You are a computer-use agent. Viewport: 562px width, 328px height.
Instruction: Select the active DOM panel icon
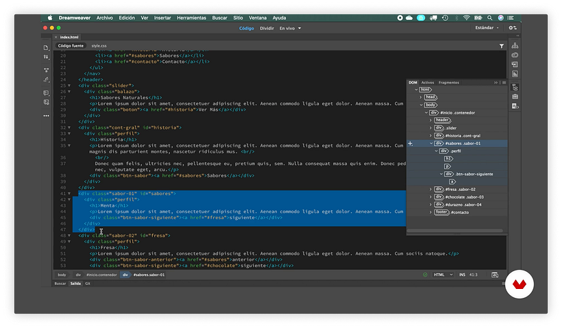tap(515, 88)
